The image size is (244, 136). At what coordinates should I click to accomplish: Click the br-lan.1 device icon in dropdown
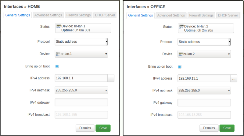coord(58,54)
